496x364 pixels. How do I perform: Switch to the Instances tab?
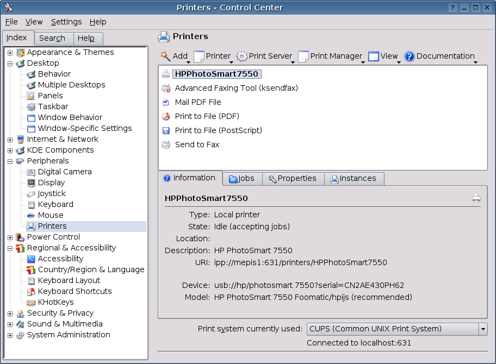(x=354, y=179)
